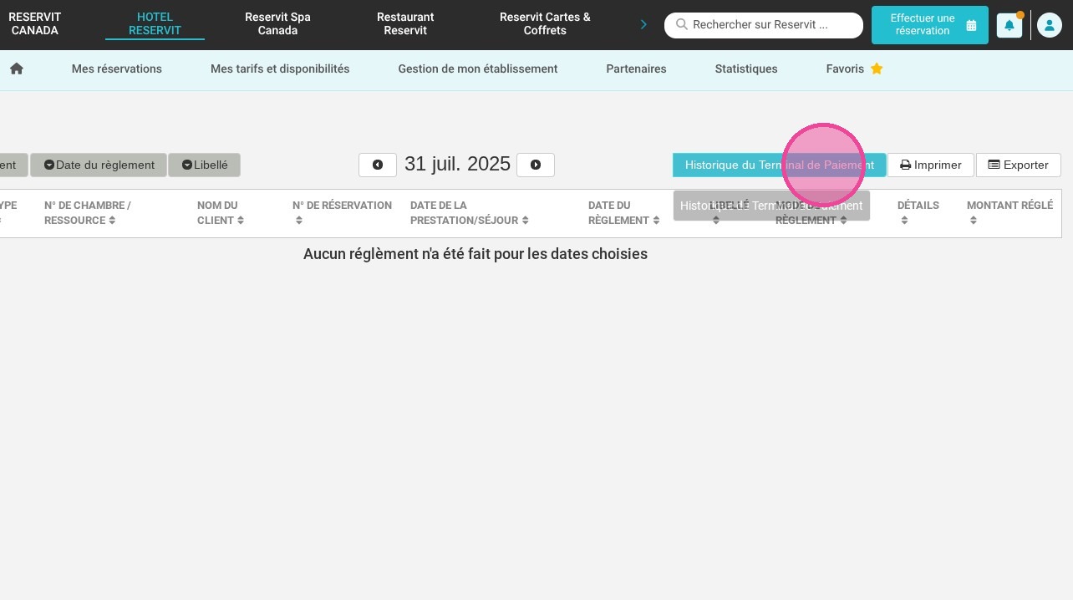1073x600 pixels.
Task: Click the notification bell icon
Action: 1009,25
